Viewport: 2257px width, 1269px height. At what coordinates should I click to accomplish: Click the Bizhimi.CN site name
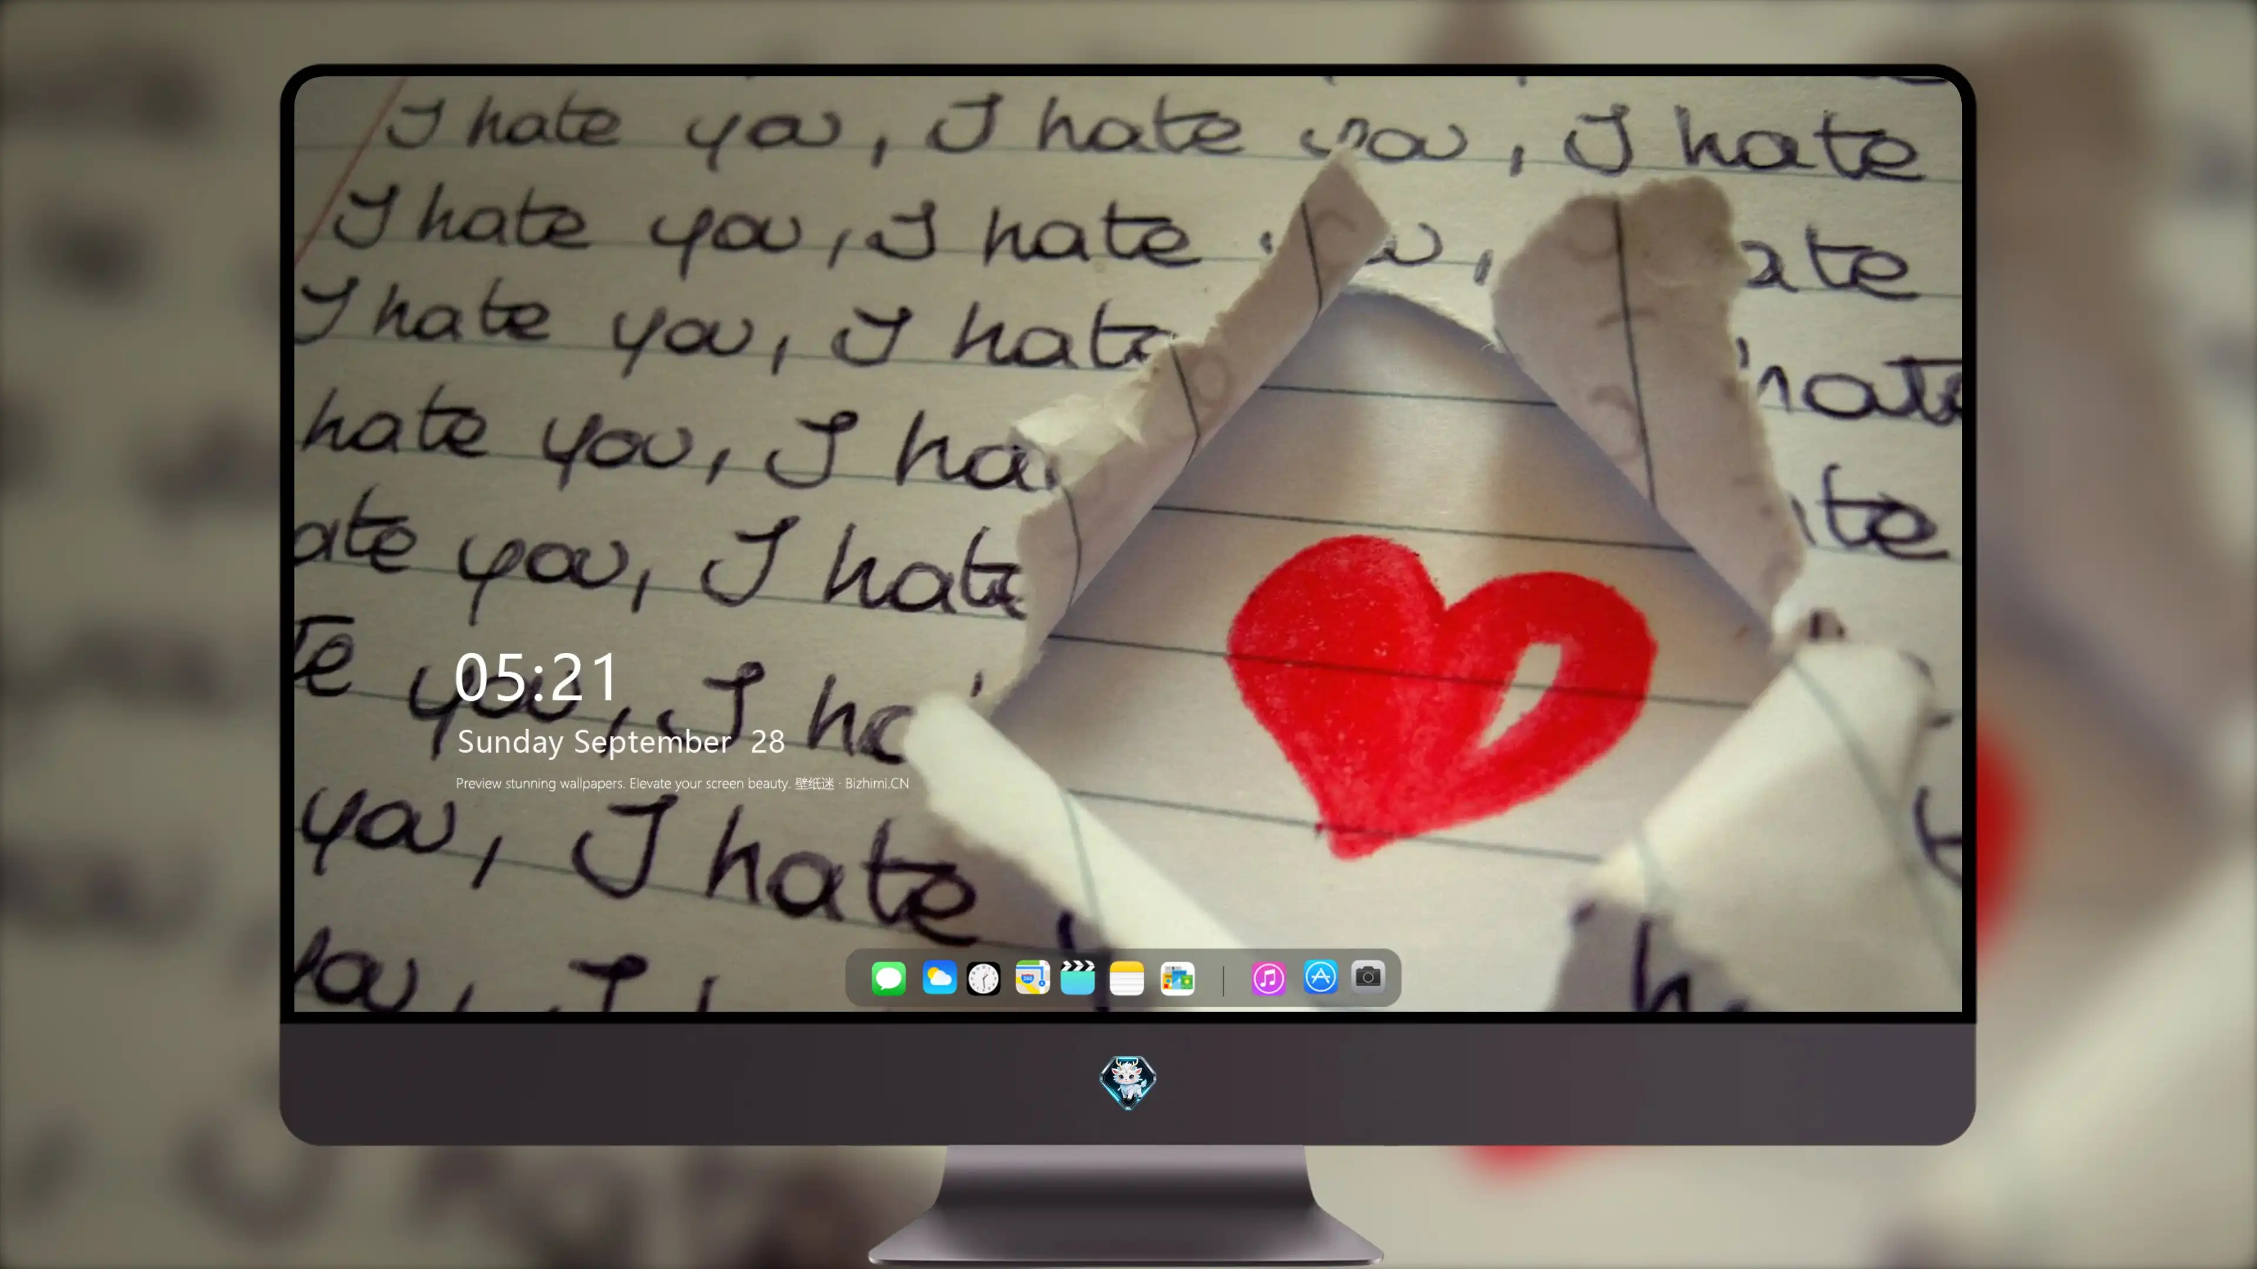tap(876, 783)
